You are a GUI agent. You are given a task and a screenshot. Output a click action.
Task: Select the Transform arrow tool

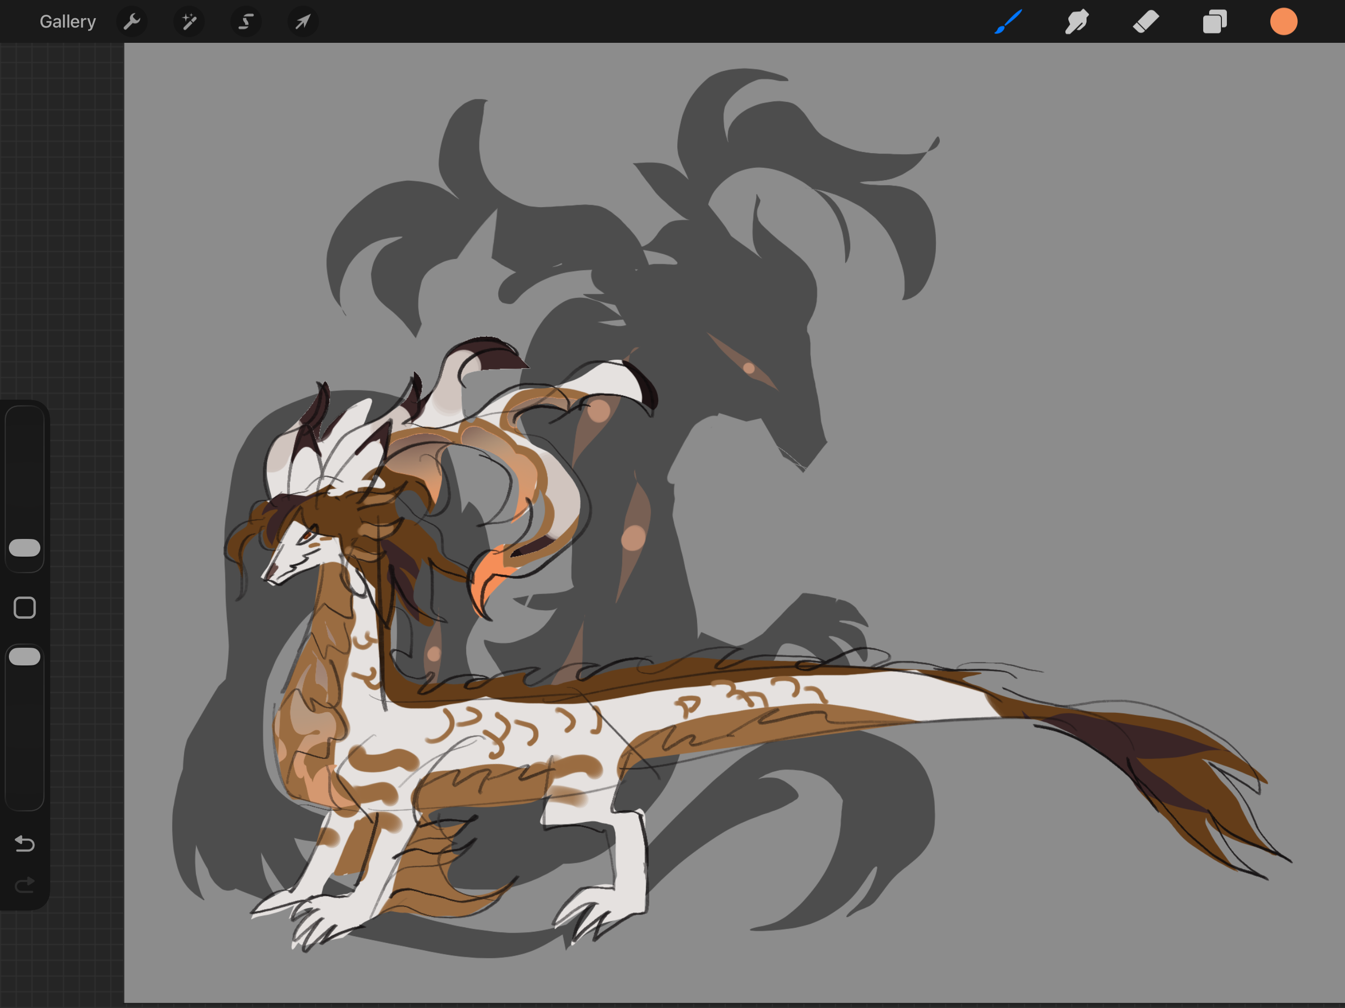coord(303,22)
